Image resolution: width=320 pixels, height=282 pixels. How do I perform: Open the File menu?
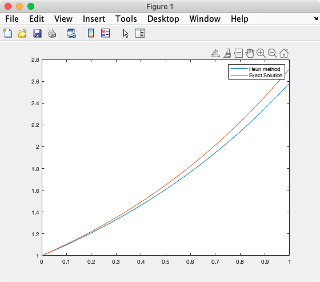[12, 19]
